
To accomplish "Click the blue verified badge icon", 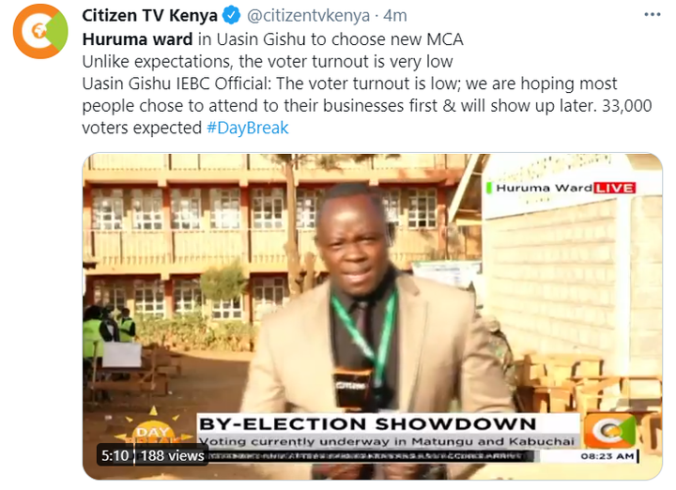I will pyautogui.click(x=232, y=16).
